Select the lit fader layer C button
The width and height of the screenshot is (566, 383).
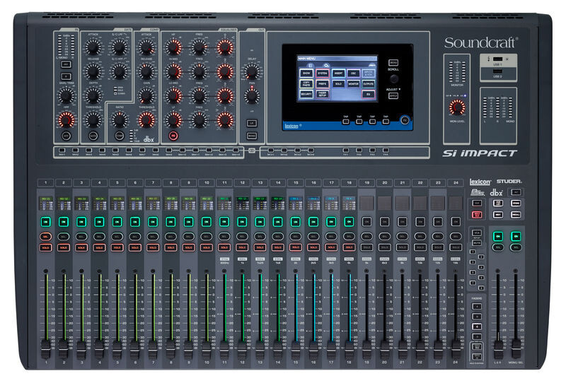point(476,326)
